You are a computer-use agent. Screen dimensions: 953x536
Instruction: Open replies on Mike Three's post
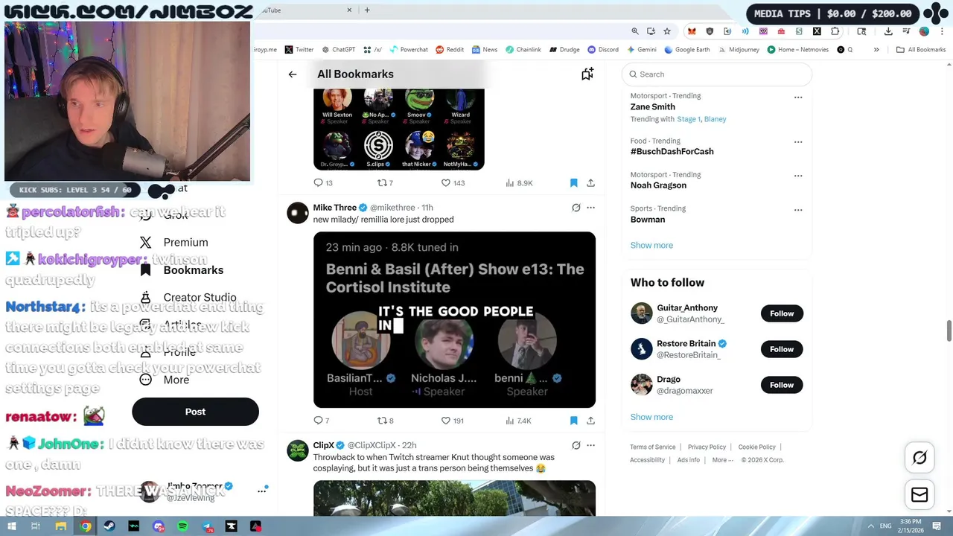coord(322,421)
